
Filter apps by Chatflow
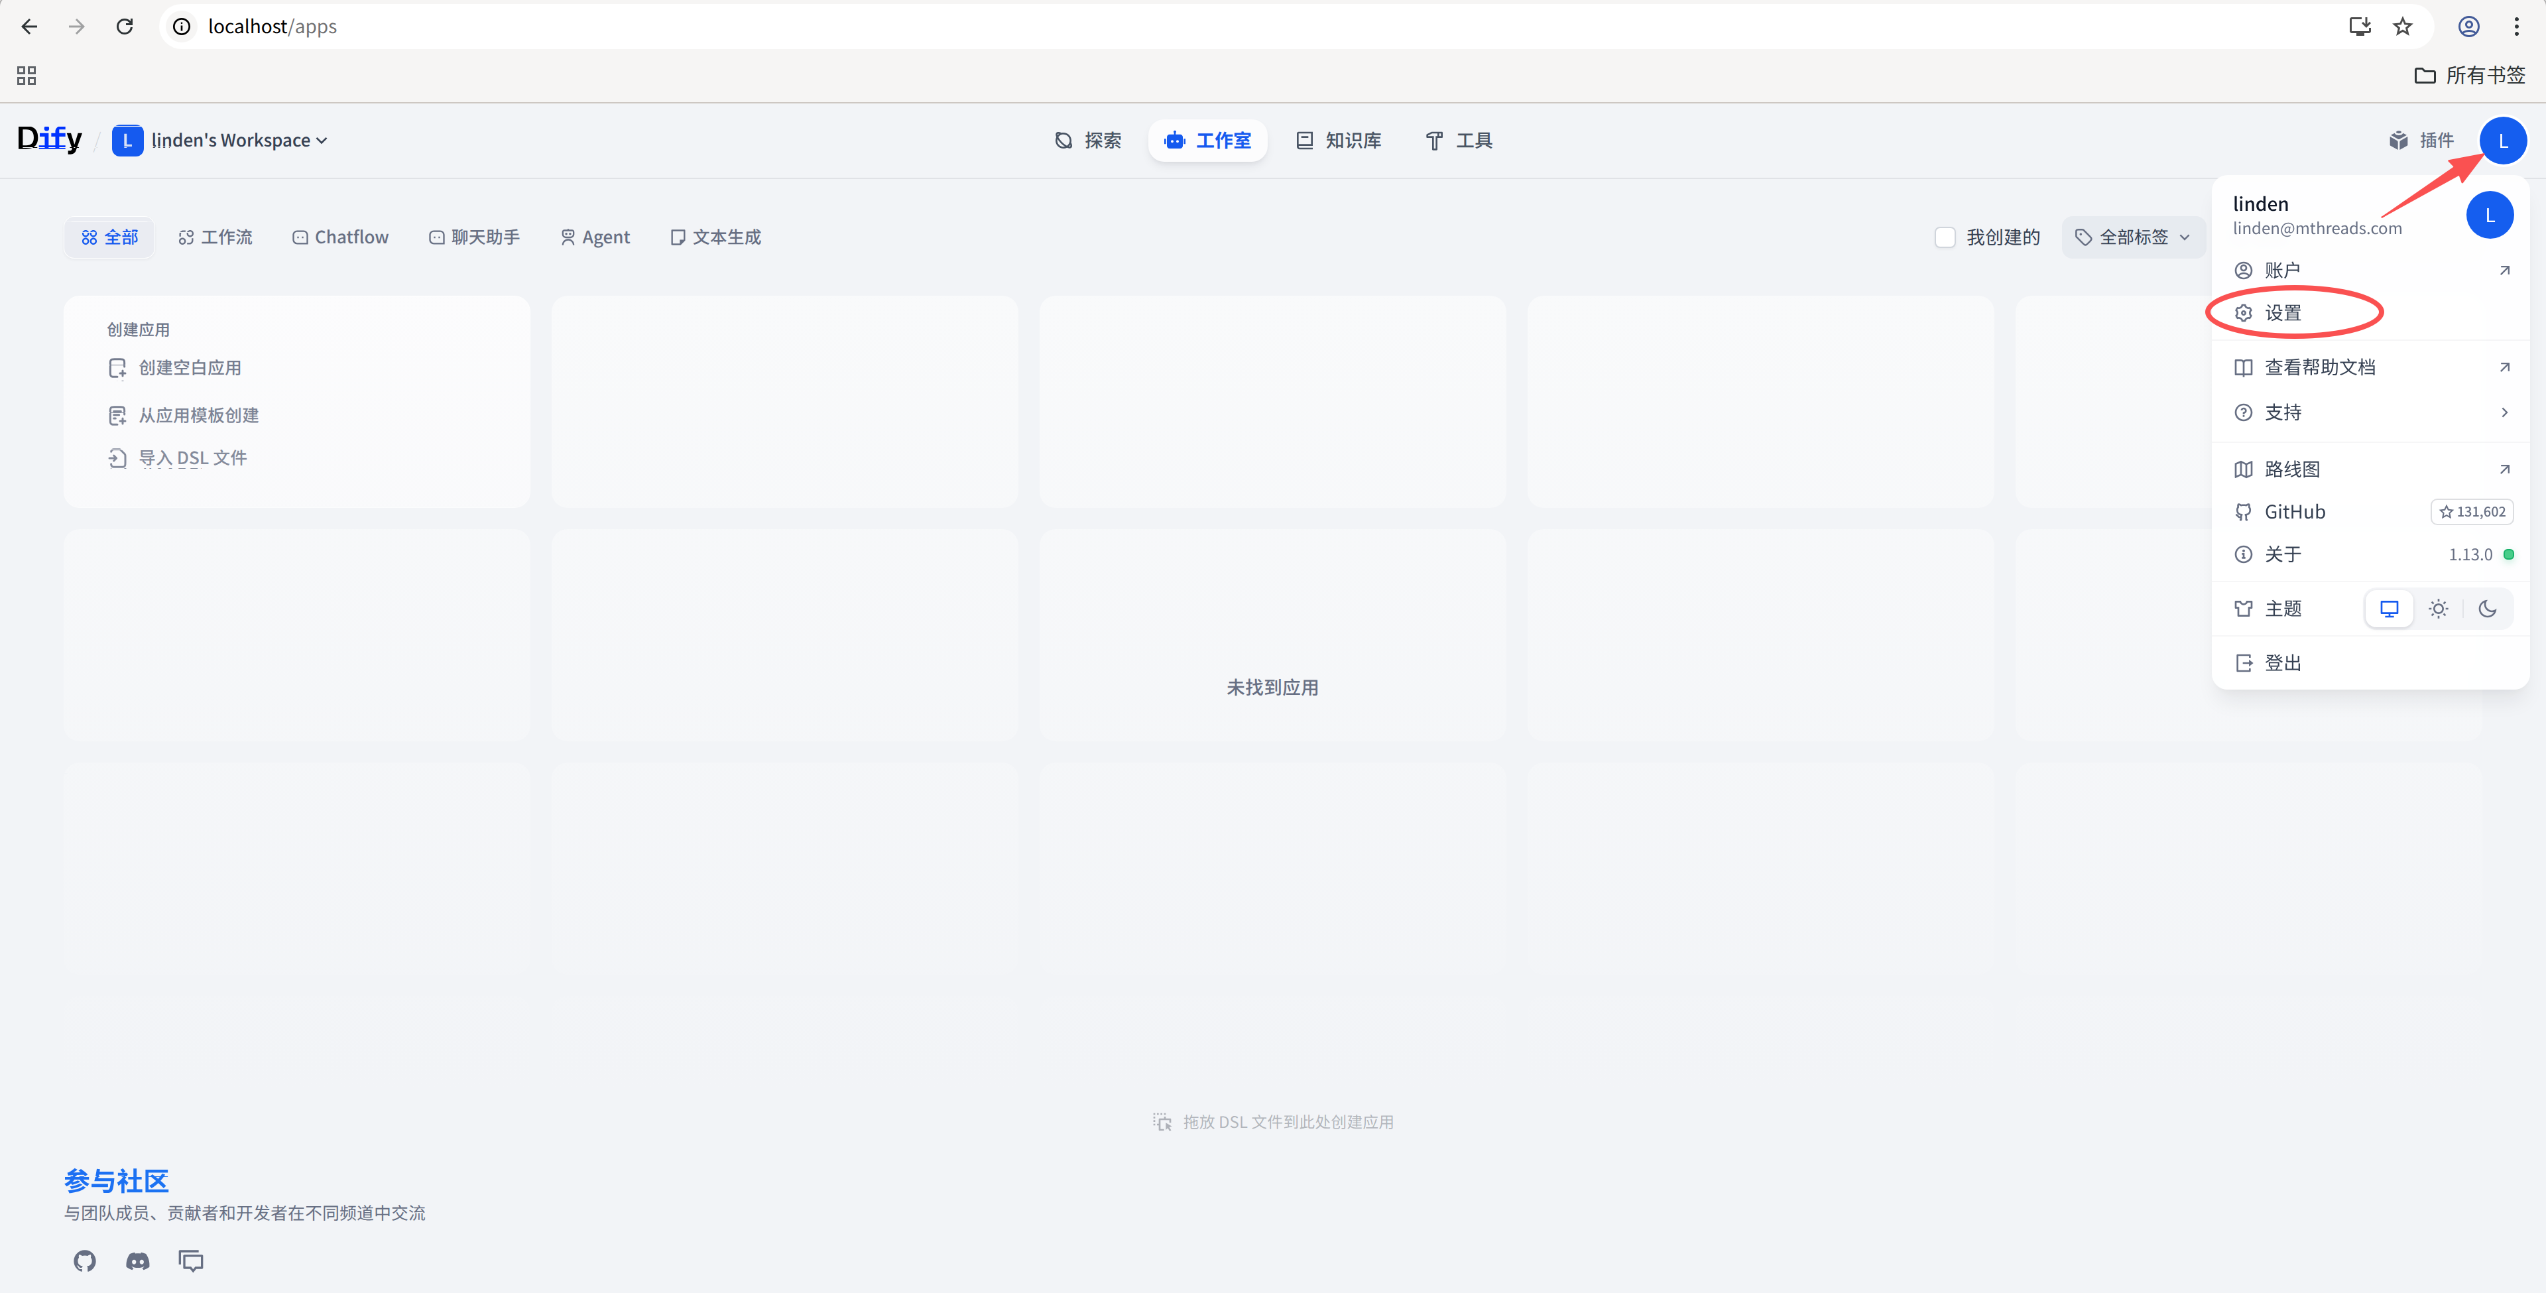[x=341, y=237]
